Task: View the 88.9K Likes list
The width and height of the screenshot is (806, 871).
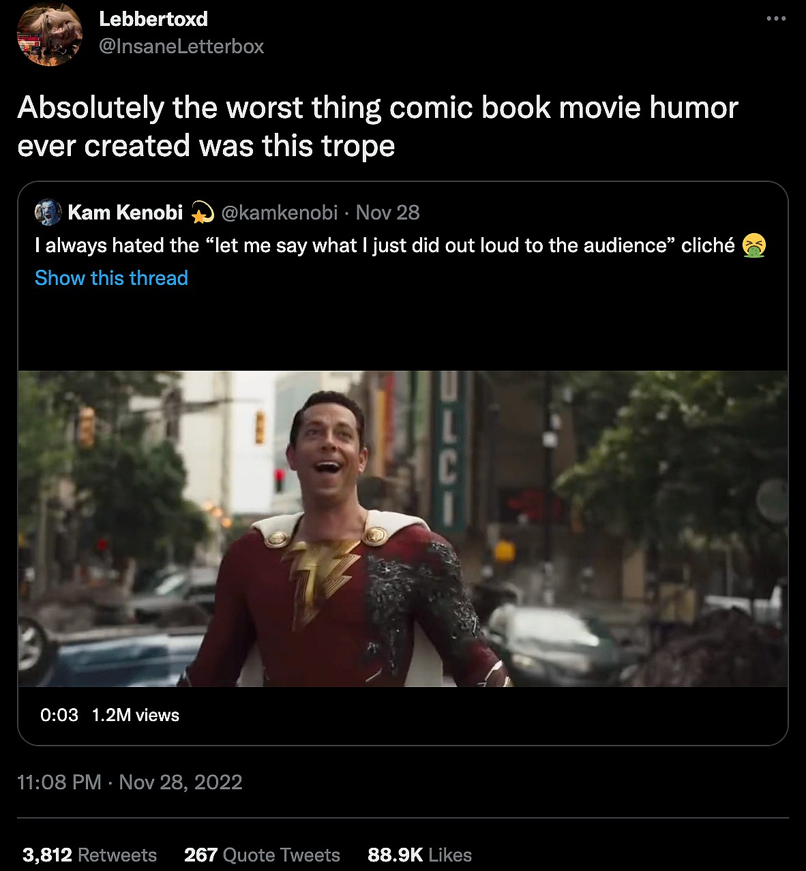Action: pos(419,855)
